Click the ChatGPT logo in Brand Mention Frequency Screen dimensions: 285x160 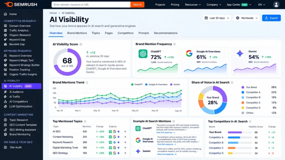pyautogui.click(x=143, y=54)
